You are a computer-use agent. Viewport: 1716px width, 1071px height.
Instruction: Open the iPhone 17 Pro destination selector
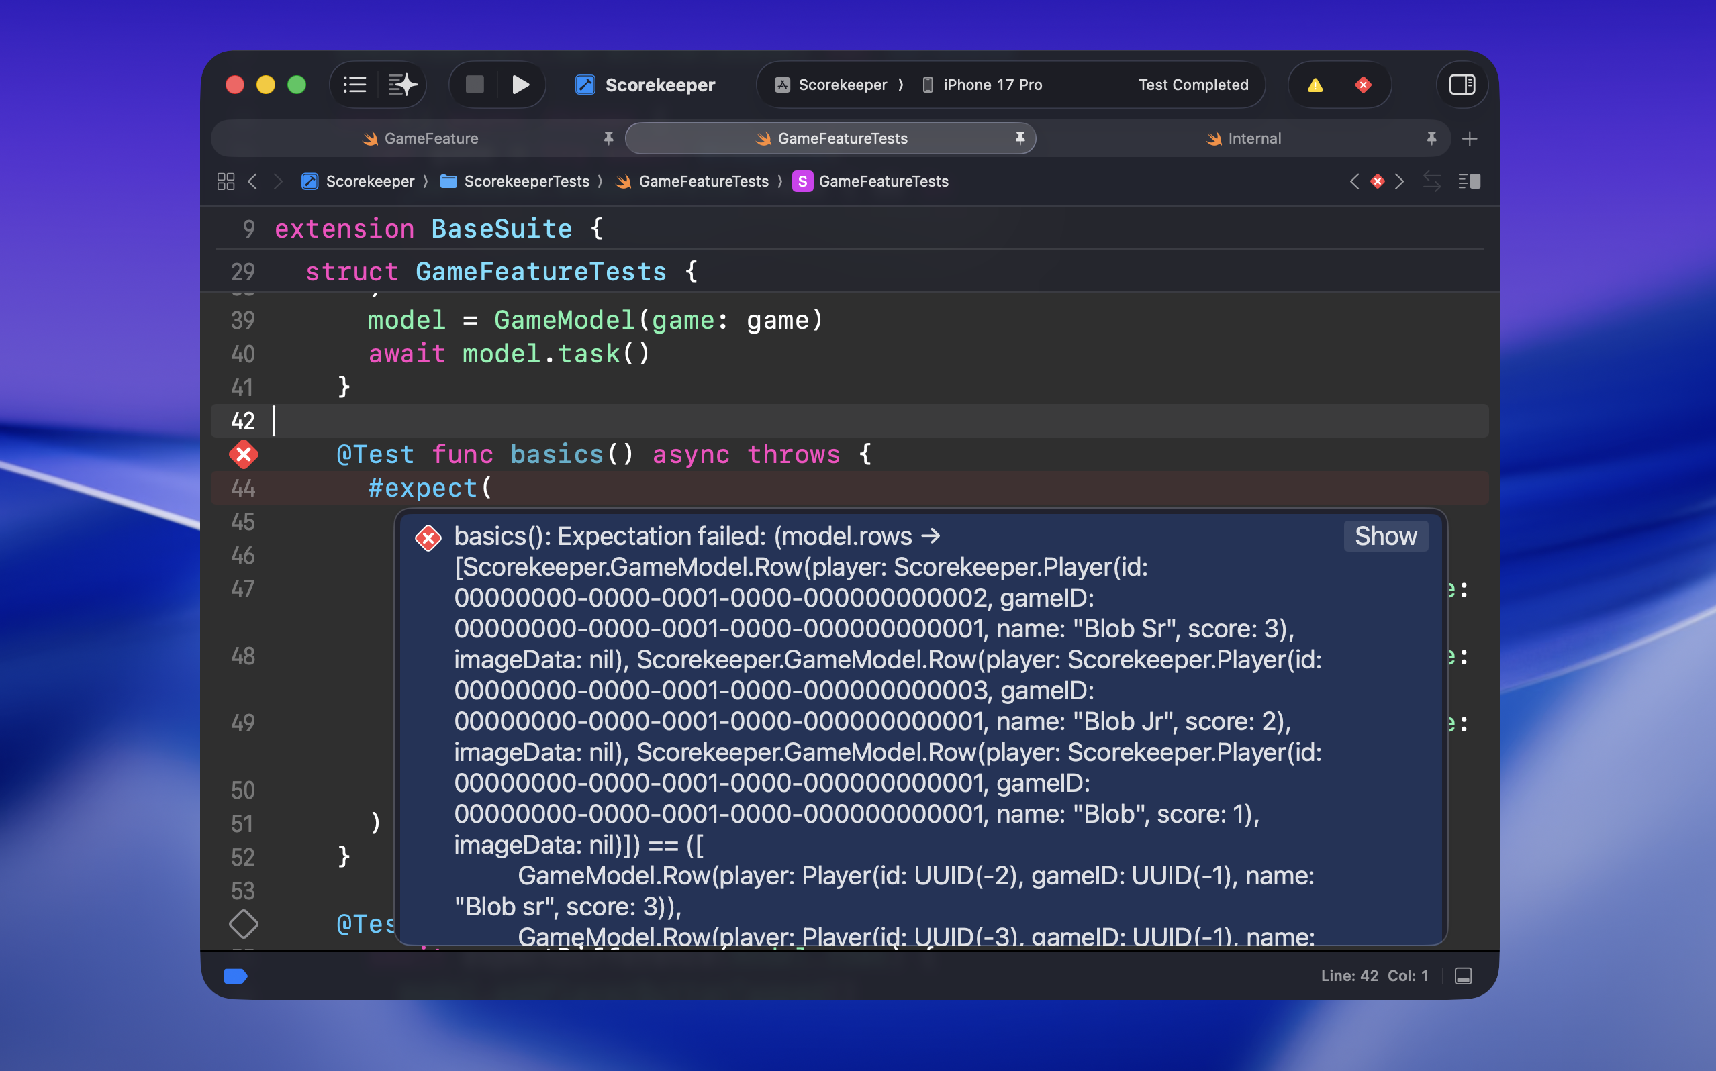click(x=991, y=85)
